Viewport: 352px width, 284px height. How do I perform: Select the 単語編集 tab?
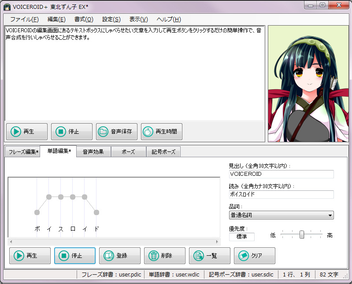pyautogui.click(x=58, y=151)
